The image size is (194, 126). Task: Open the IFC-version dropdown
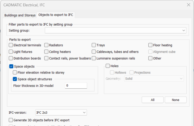[61, 112]
